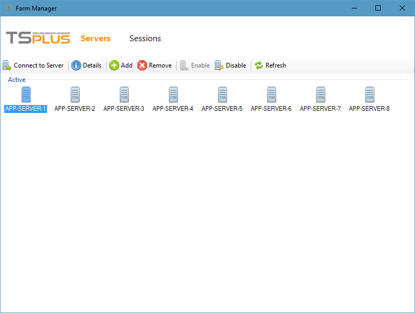The height and width of the screenshot is (313, 415).
Task: Select the APP-SERVER-1 icon
Action: (26, 95)
